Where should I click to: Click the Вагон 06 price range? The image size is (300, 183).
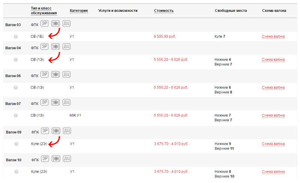[171, 88]
